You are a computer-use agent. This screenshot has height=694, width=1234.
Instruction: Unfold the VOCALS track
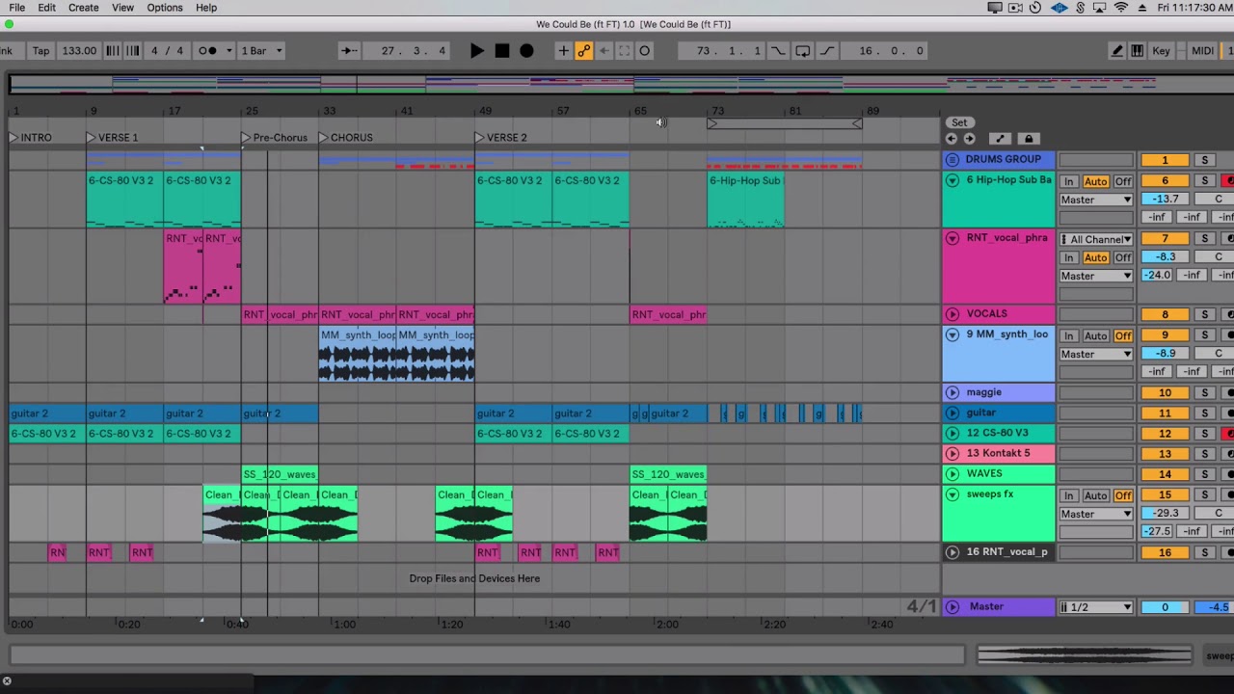click(x=952, y=314)
